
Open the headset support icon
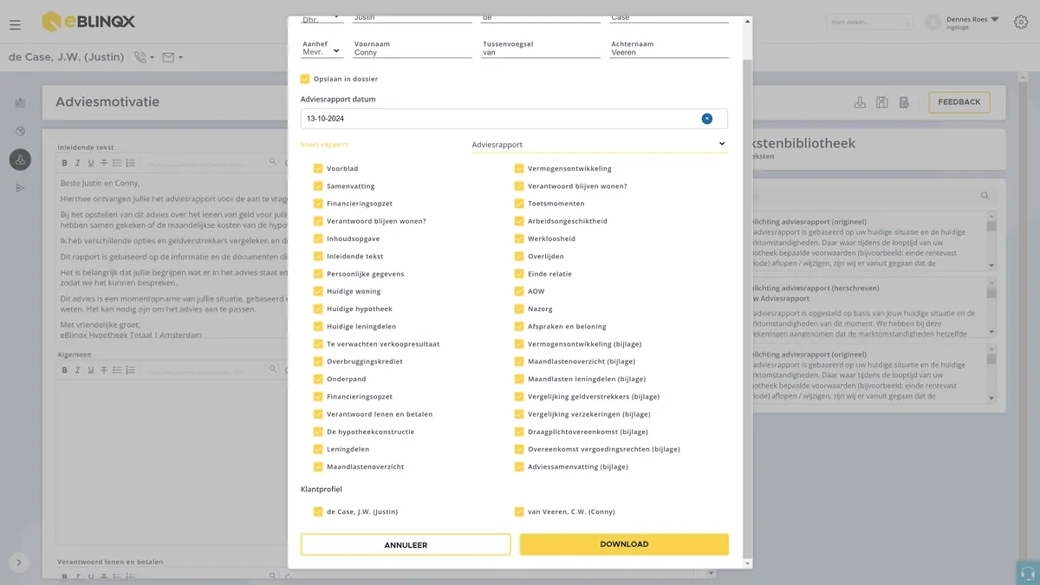pos(1028,573)
